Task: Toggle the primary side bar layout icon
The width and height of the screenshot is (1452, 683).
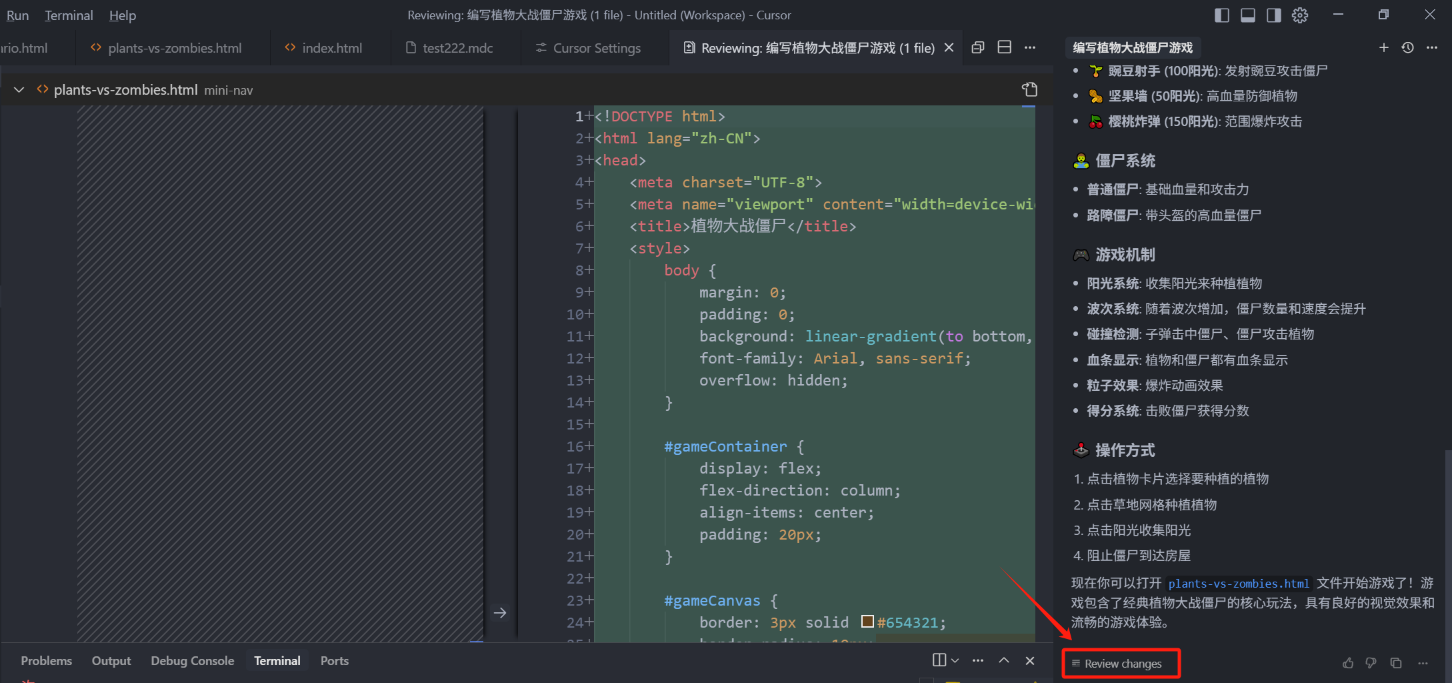Action: click(1221, 15)
